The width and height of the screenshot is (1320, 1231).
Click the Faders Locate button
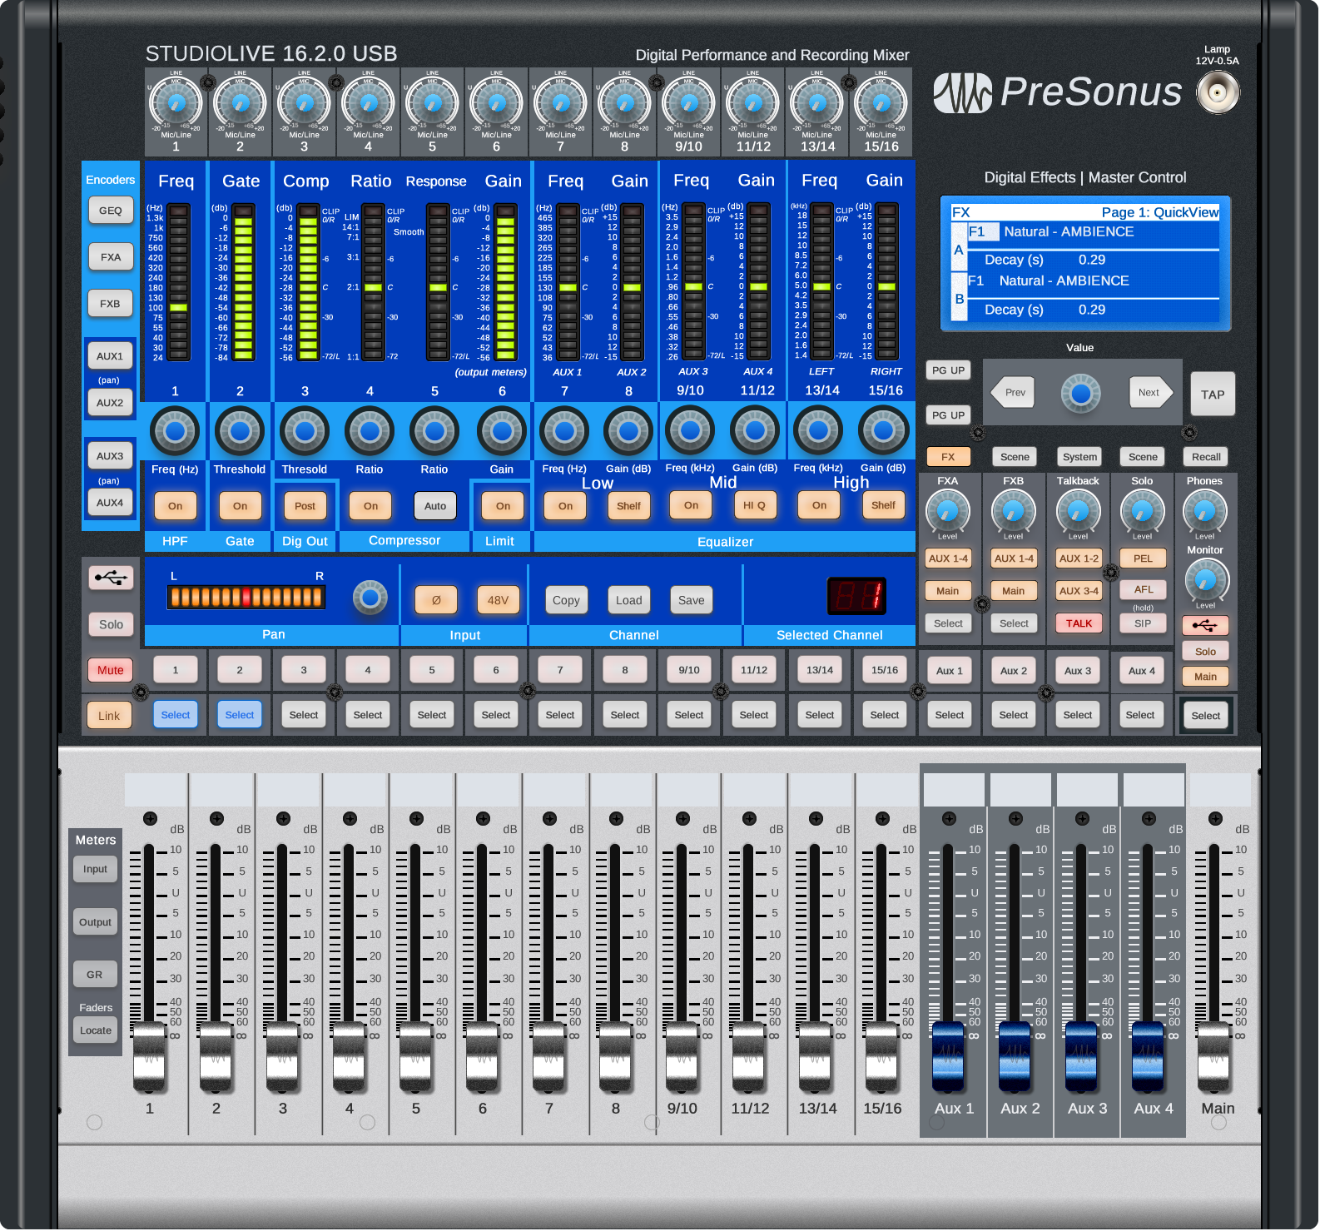tap(95, 1030)
